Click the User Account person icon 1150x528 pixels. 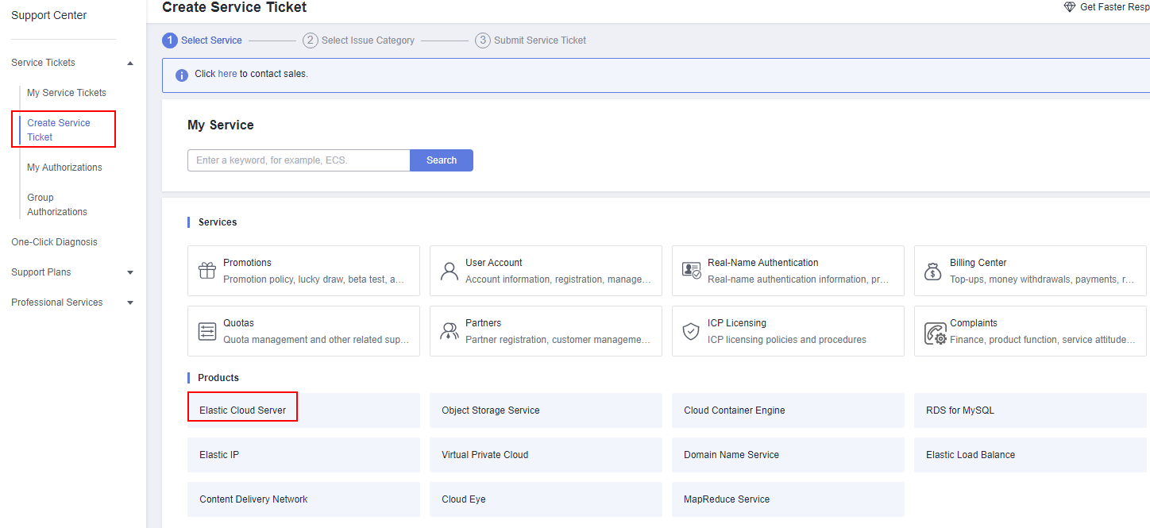(x=450, y=271)
